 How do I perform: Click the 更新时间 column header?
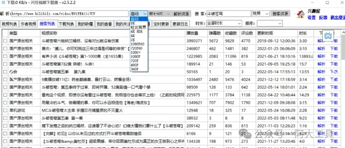[277, 33]
